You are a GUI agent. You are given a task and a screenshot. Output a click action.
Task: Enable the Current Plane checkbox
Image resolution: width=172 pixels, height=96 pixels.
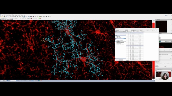(x=116, y=36)
